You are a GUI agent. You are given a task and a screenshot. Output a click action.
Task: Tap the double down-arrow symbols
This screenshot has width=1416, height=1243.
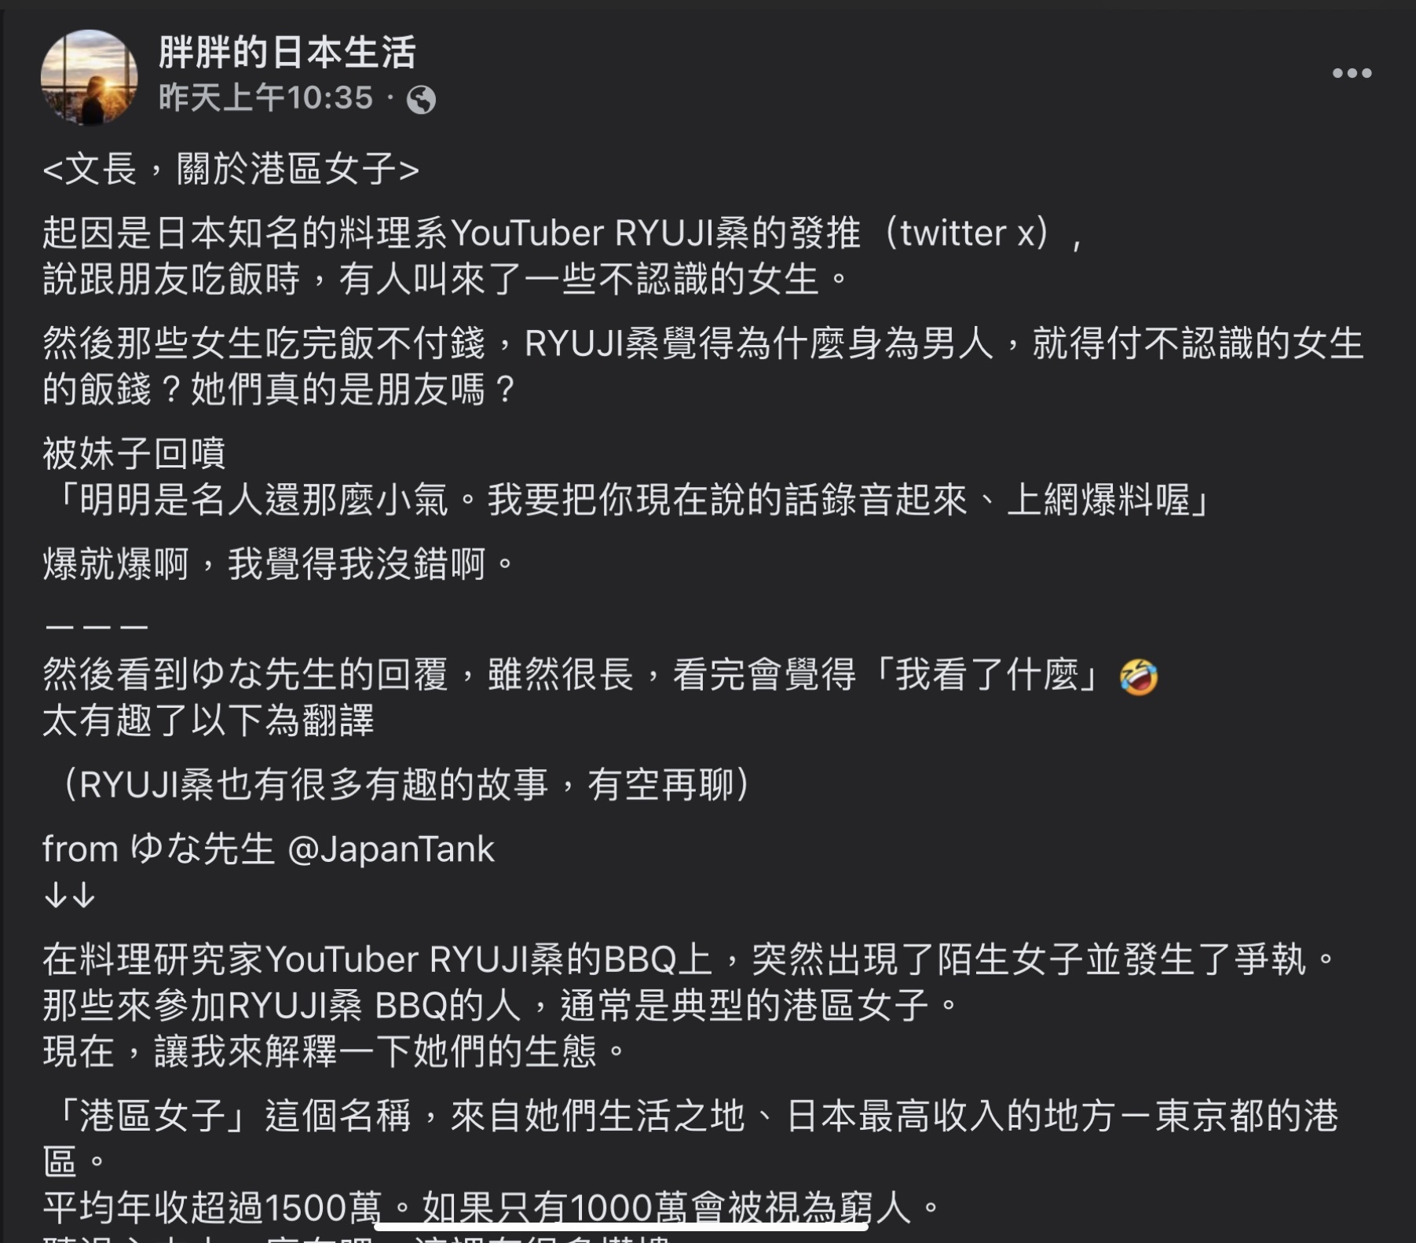click(70, 895)
